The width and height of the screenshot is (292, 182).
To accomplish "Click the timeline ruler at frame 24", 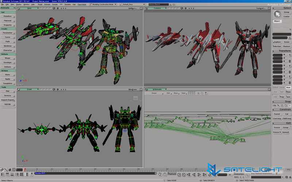I will coord(81,170).
